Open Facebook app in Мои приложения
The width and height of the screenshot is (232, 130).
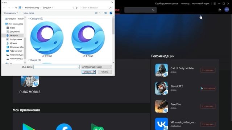point(64,127)
